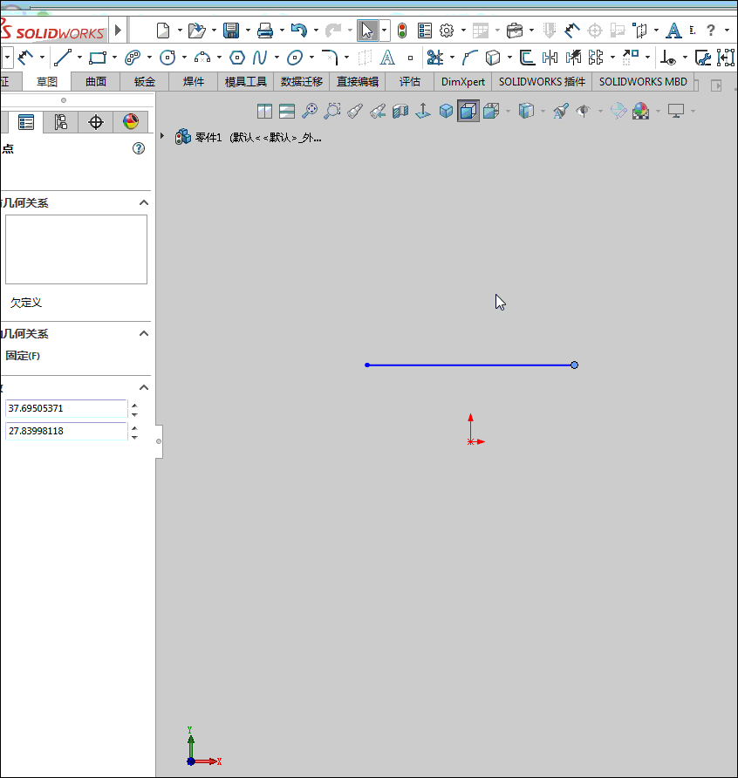Select the Corner Rectangle sketch tool
Image resolution: width=738 pixels, height=778 pixels.
click(x=98, y=58)
